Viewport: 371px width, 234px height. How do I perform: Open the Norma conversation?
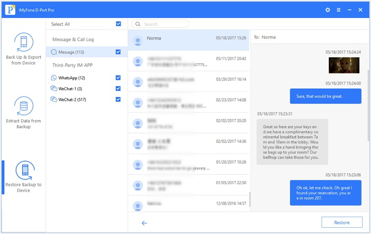pyautogui.click(x=188, y=40)
